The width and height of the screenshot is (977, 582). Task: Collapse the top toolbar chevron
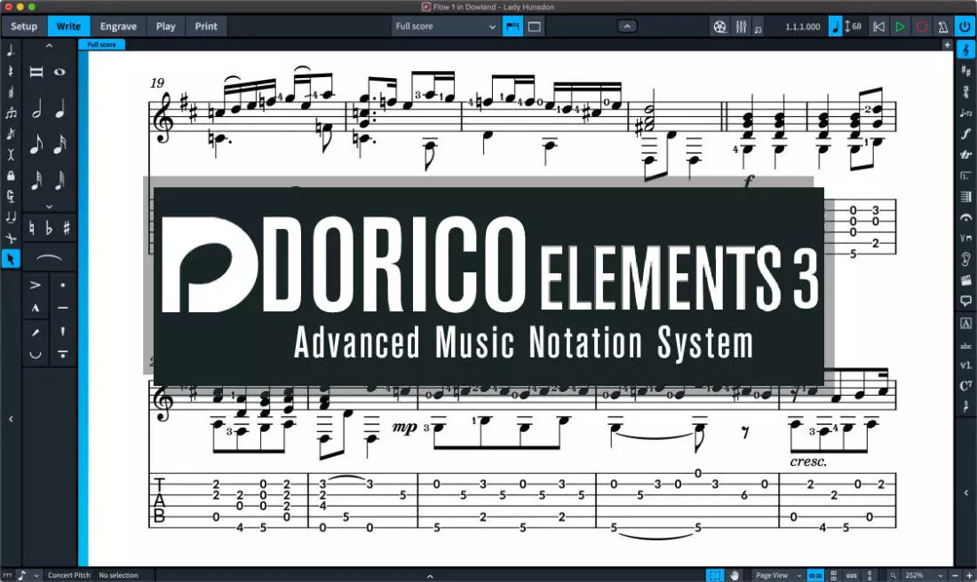[x=627, y=26]
